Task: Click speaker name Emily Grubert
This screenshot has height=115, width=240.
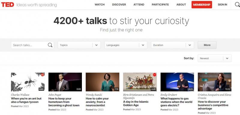Action: pyautogui.click(x=169, y=95)
